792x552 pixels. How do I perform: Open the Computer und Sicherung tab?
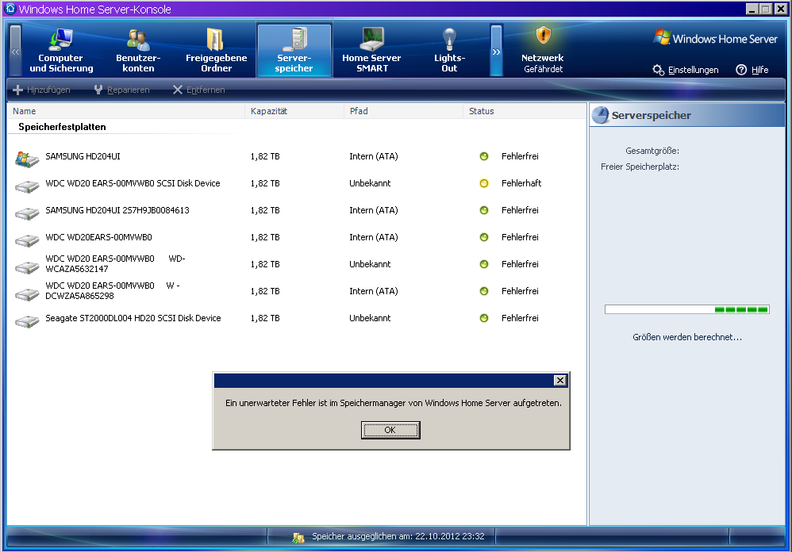[x=61, y=51]
